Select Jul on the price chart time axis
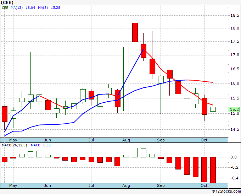 [91, 140]
